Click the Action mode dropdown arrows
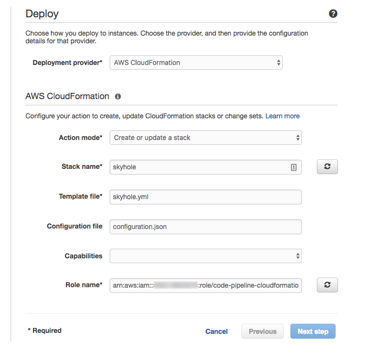Viewport: 375px width, 355px height. pyautogui.click(x=298, y=138)
